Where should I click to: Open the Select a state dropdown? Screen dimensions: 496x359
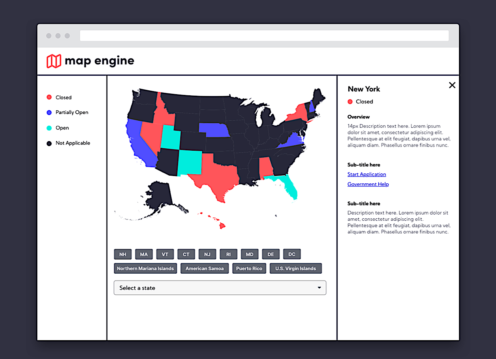(x=220, y=288)
